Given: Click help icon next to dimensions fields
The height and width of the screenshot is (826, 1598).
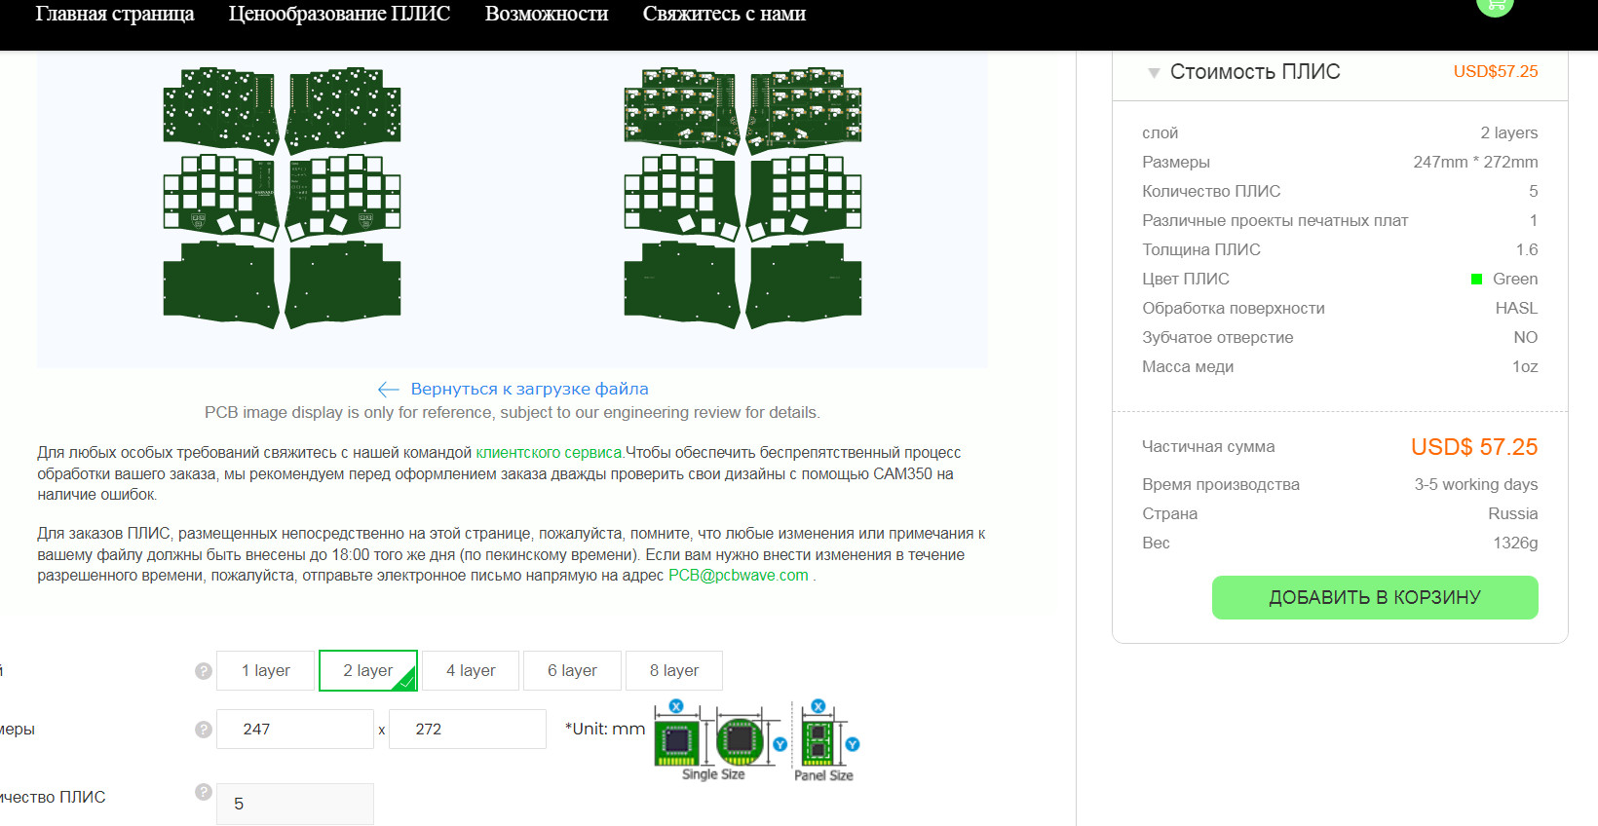Looking at the screenshot, I should (203, 730).
